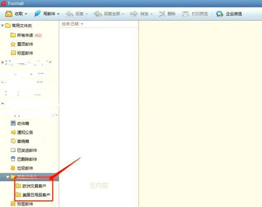262x207 pixels.
Task: Click the 回复 reply arrow icon
Action: tap(70, 14)
